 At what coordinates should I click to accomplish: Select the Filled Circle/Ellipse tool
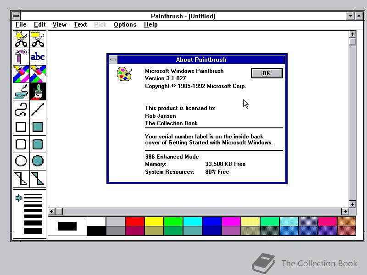[38, 161]
